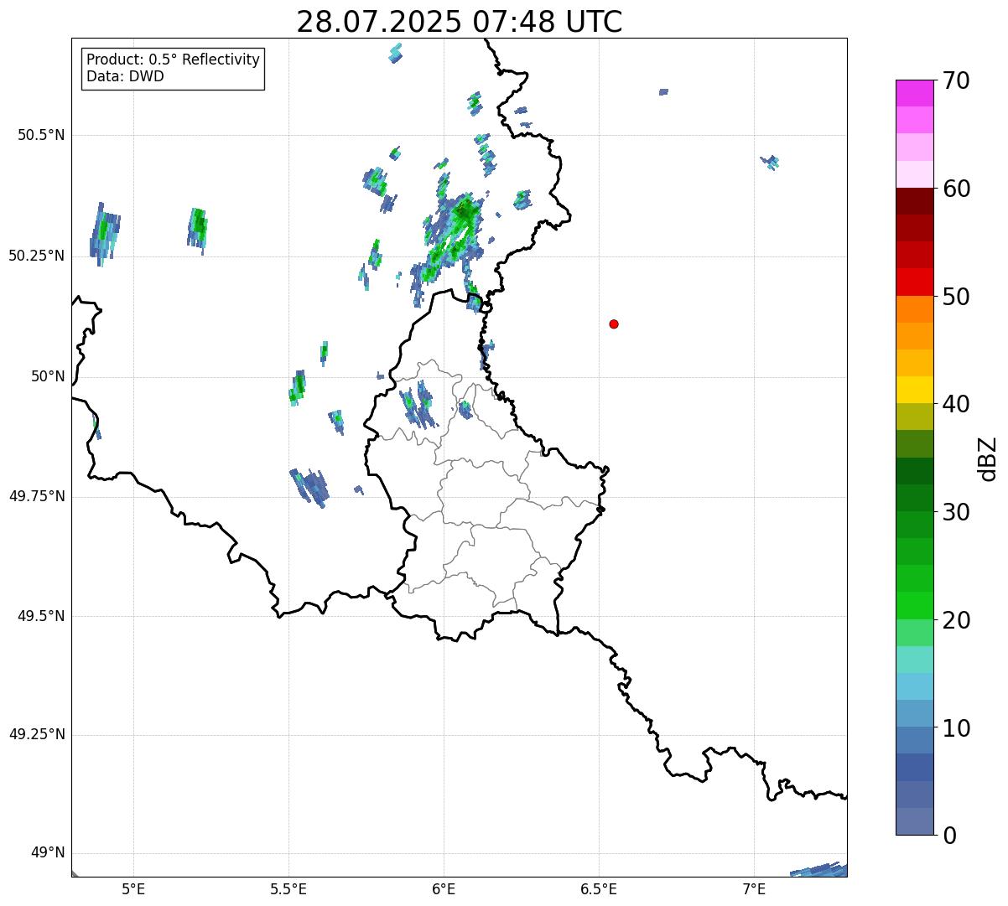Click the yellow colorbar segment above 40
This screenshot has width=1008, height=906.
(914, 390)
